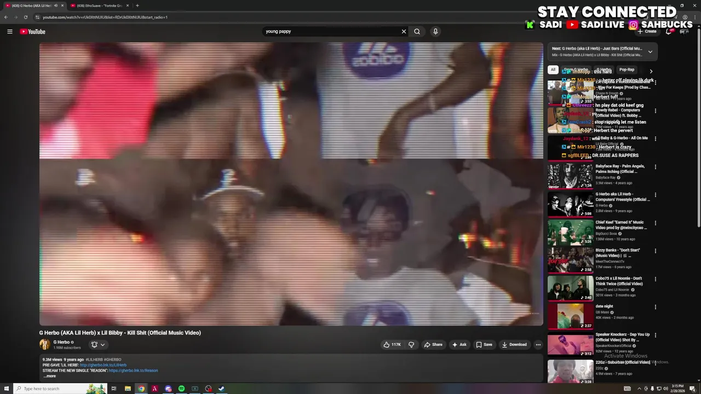Open options menu for Bizzy Banks video
This screenshot has height=394, width=701.
tap(655, 251)
